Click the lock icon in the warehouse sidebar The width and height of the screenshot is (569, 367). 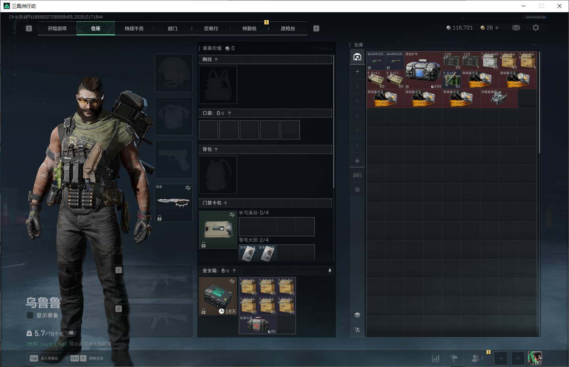tap(357, 160)
